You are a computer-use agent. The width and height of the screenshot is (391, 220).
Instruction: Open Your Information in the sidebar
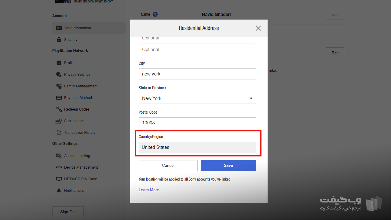(89, 28)
